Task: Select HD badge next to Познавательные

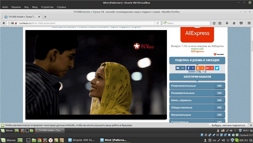Action: pyautogui.click(x=219, y=93)
